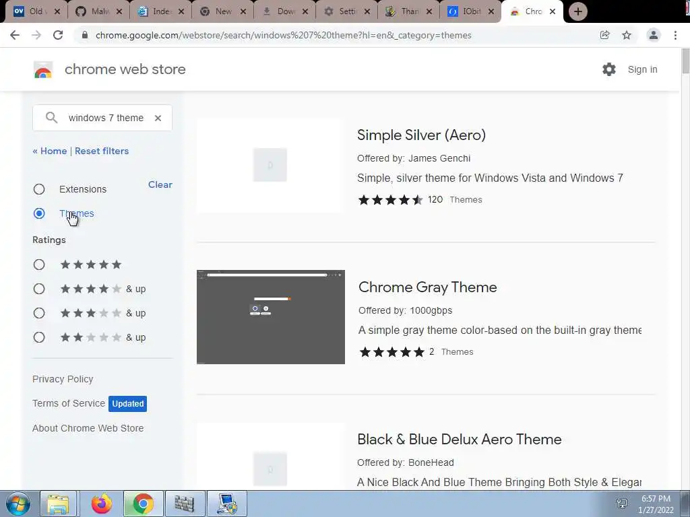Click the 120 ratings count

(x=435, y=199)
